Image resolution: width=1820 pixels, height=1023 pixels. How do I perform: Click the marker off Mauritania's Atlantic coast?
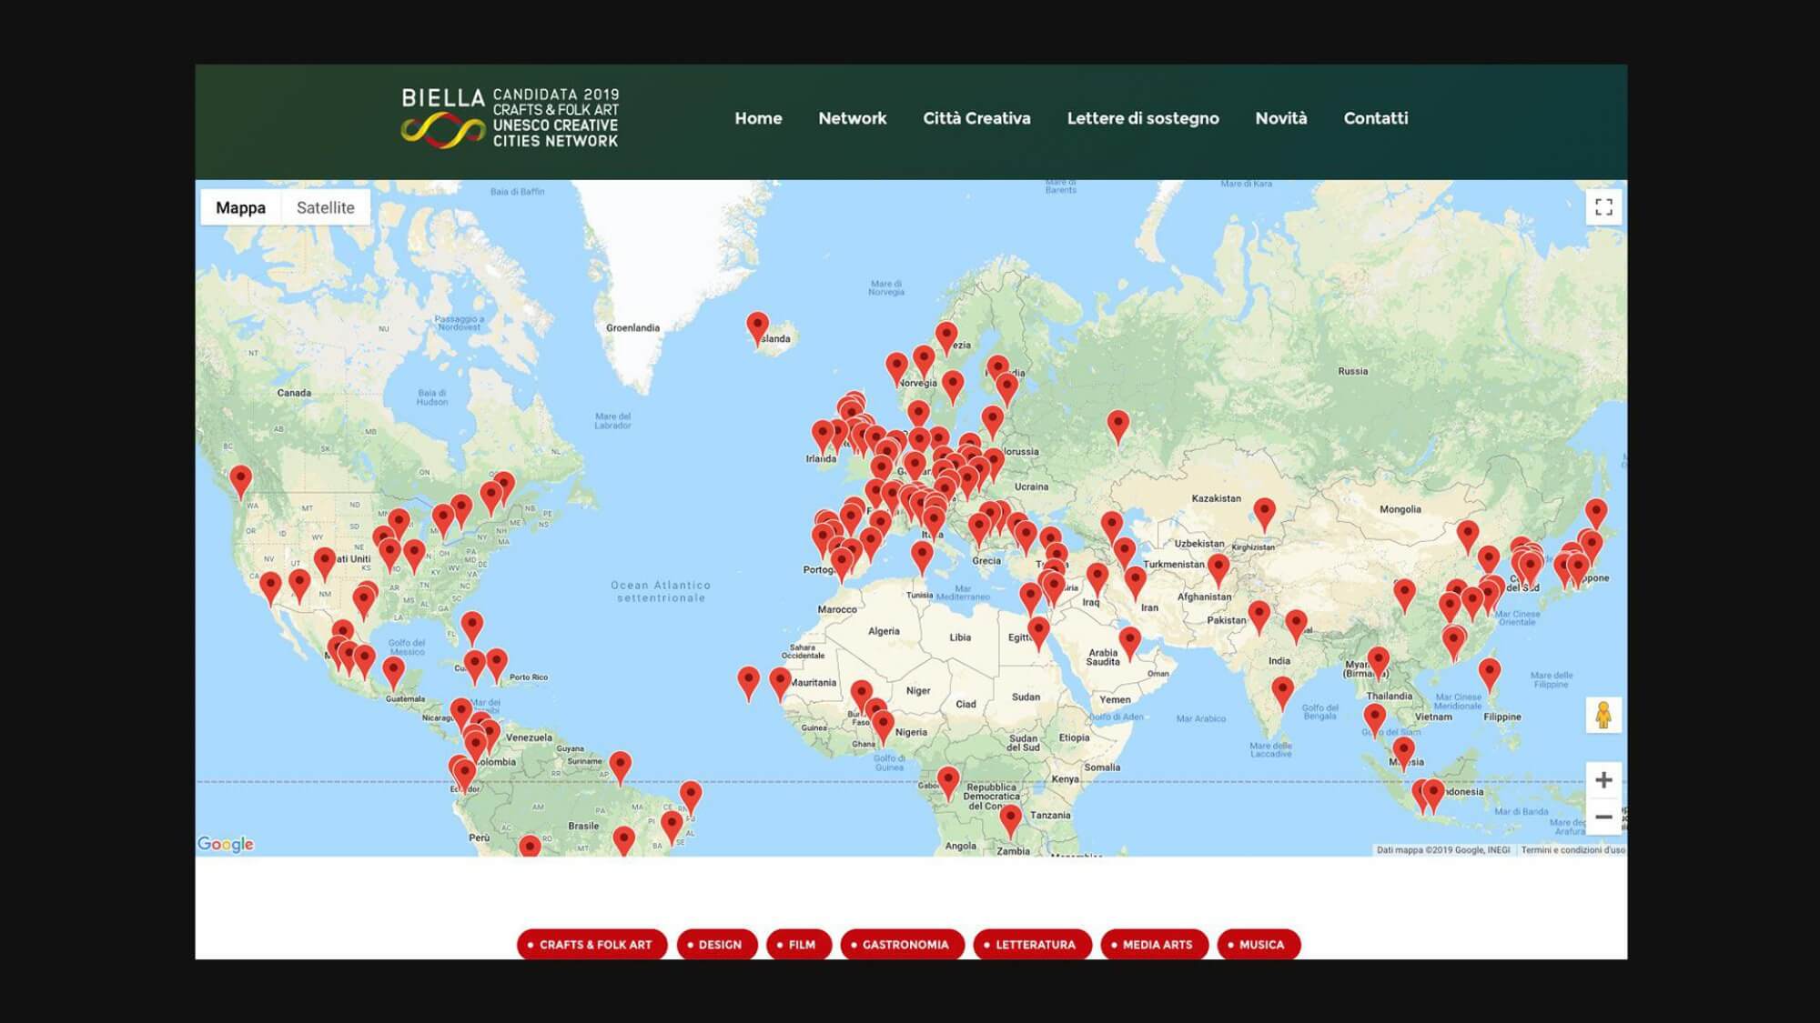[748, 683]
